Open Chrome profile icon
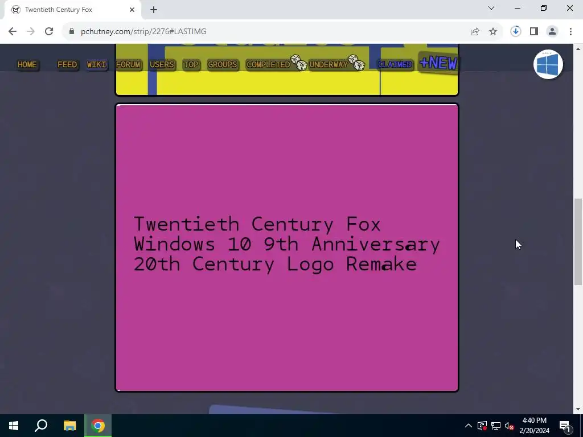The height and width of the screenshot is (437, 583). (x=552, y=32)
